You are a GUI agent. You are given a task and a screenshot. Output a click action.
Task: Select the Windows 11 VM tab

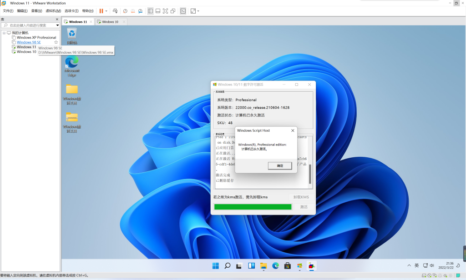(78, 22)
